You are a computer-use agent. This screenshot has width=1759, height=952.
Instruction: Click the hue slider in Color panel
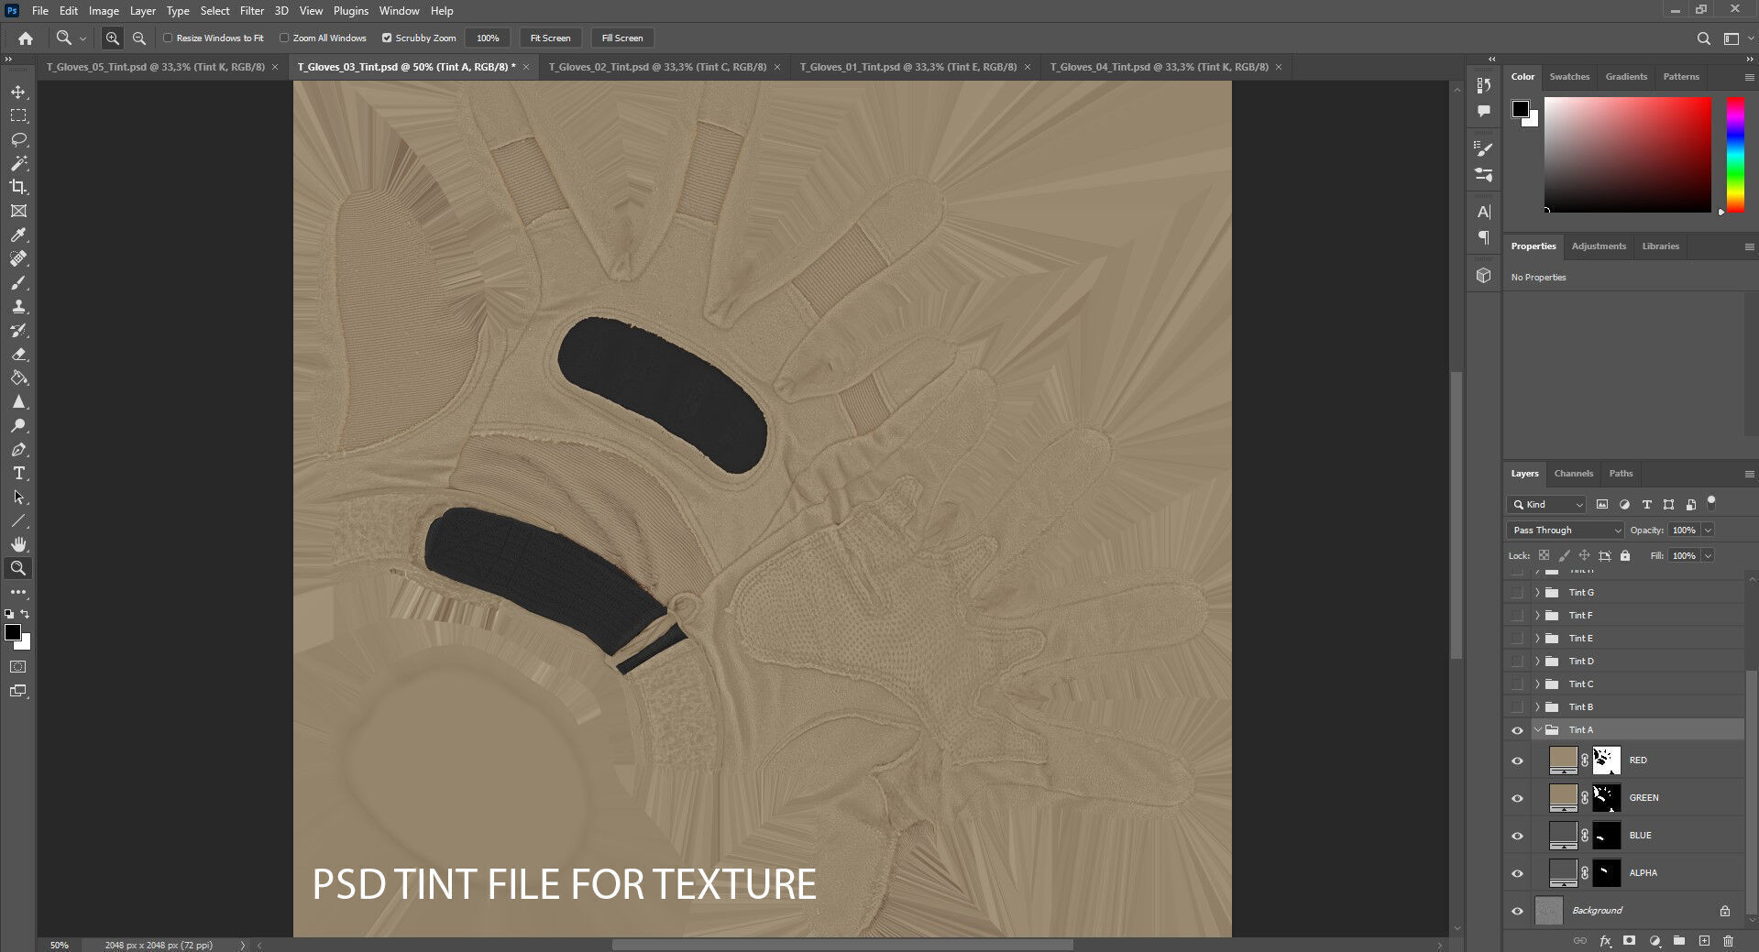pyautogui.click(x=1735, y=154)
